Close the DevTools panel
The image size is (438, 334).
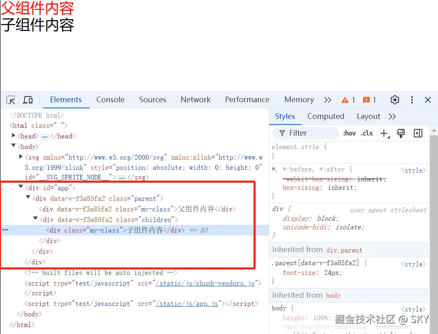(428, 100)
